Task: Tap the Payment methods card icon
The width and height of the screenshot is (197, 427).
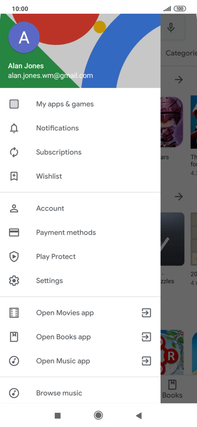Action: click(x=14, y=232)
